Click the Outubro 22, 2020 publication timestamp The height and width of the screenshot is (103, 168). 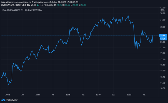pyautogui.click(x=64, y=2)
